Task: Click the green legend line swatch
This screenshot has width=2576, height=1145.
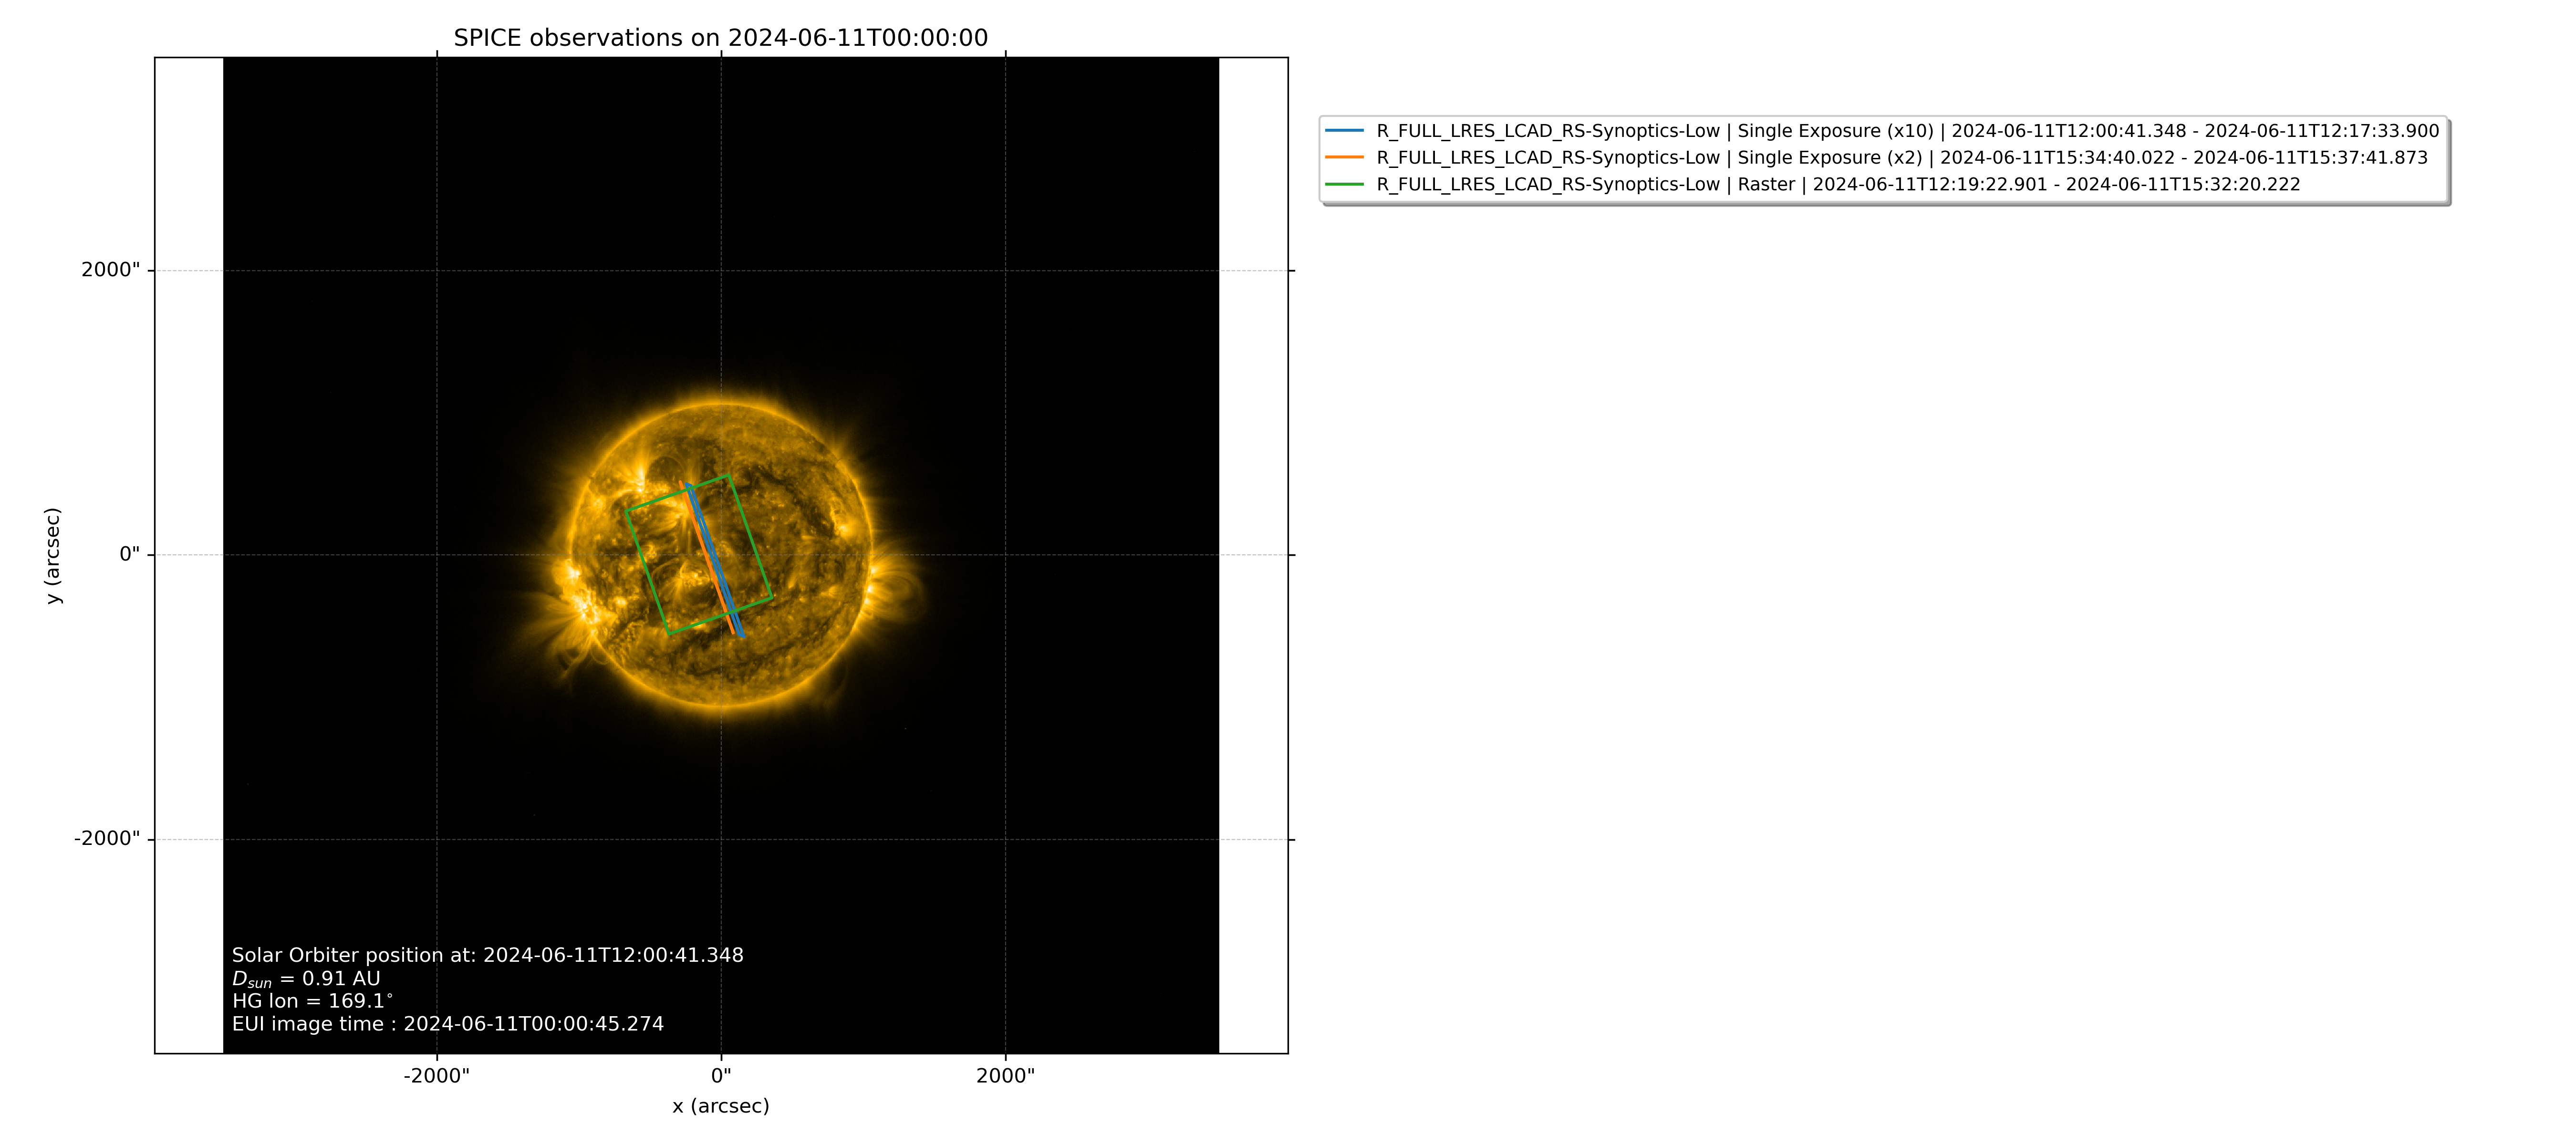Action: 1344,185
